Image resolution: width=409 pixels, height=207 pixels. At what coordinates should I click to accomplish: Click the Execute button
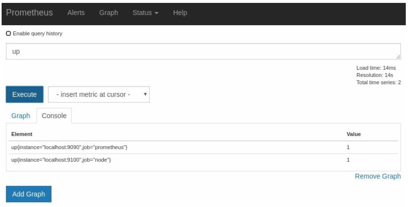(25, 94)
